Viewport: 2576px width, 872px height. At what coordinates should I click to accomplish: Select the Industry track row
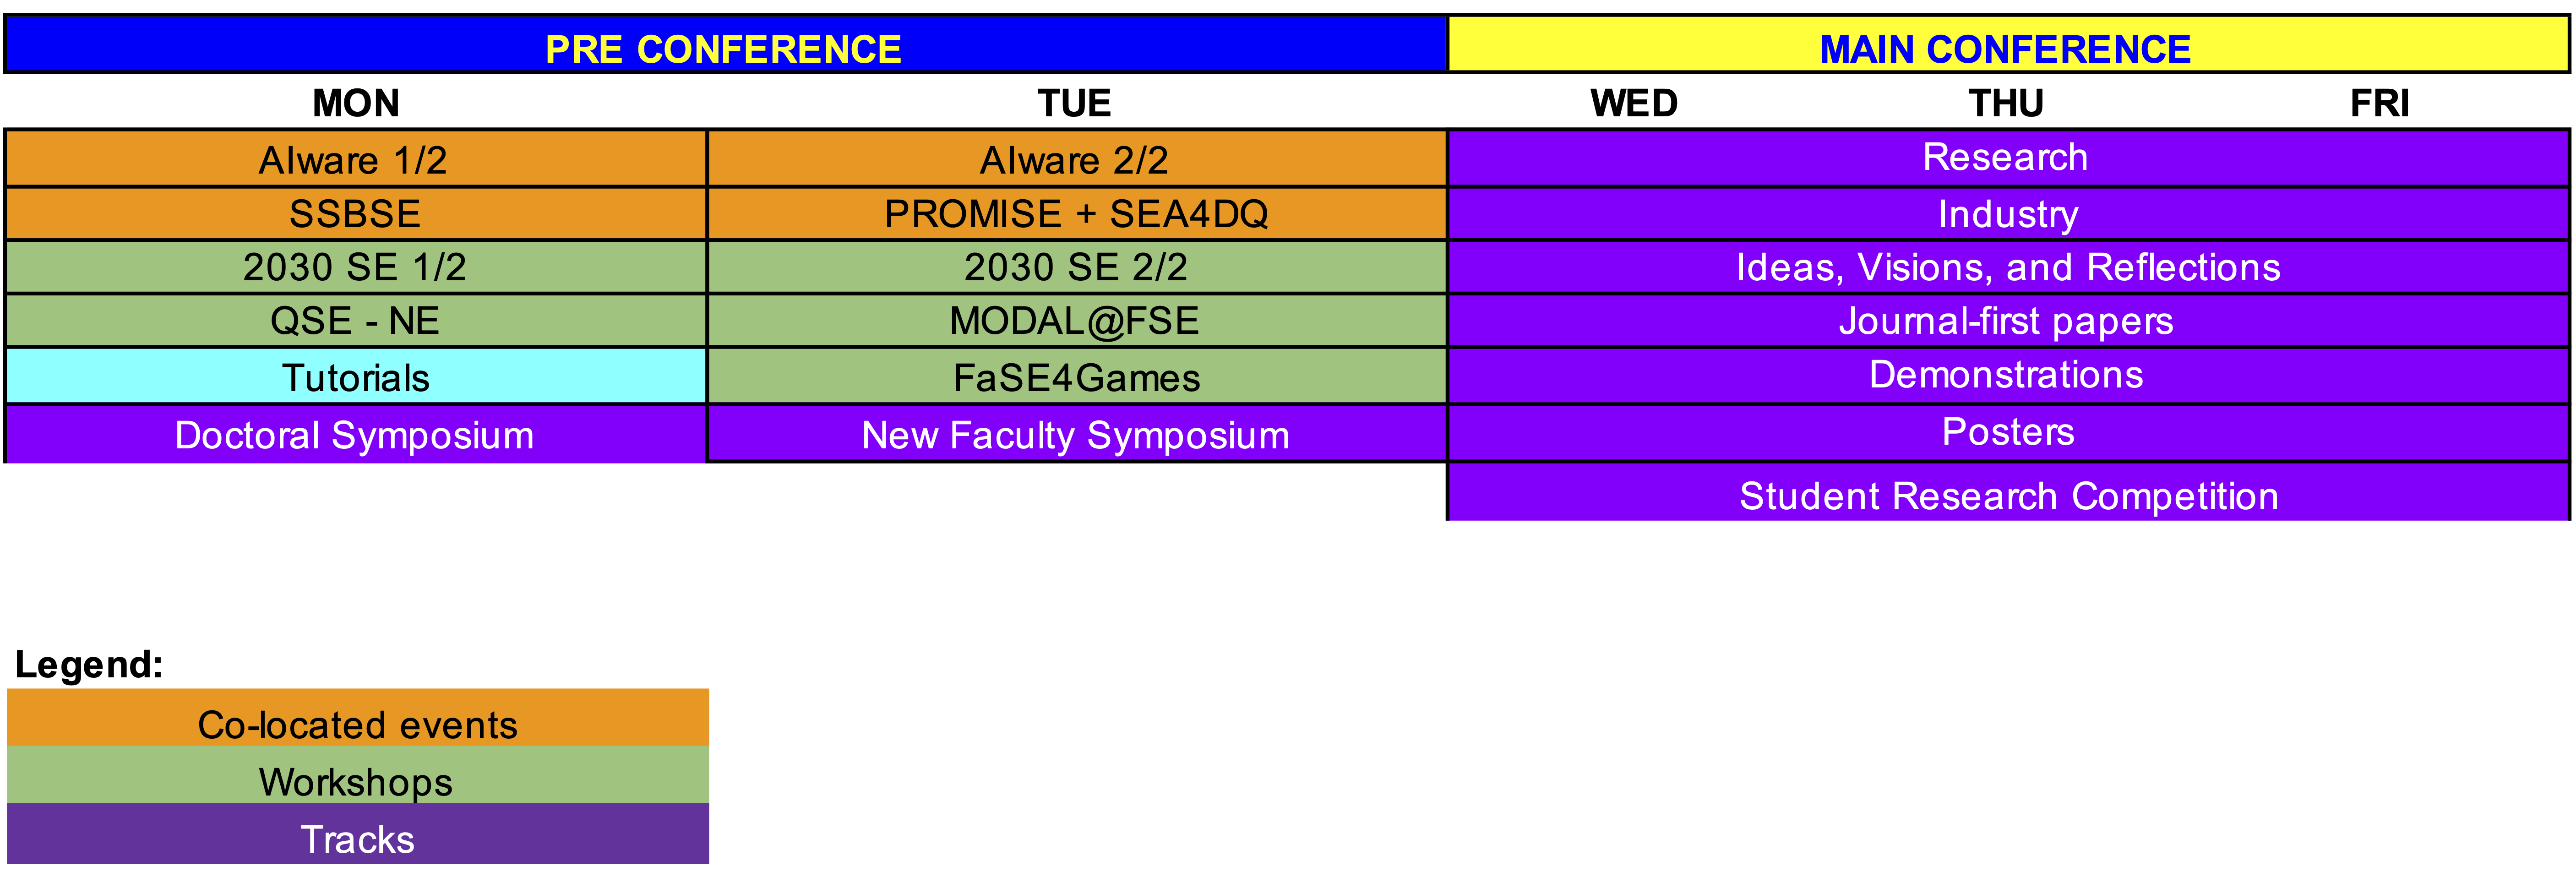point(2008,213)
